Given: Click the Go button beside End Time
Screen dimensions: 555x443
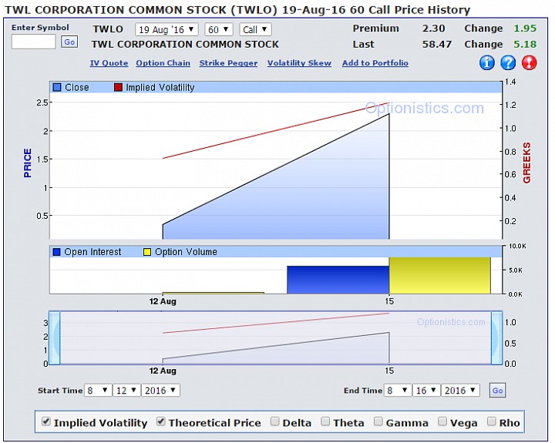Looking at the screenshot, I should pyautogui.click(x=497, y=391).
